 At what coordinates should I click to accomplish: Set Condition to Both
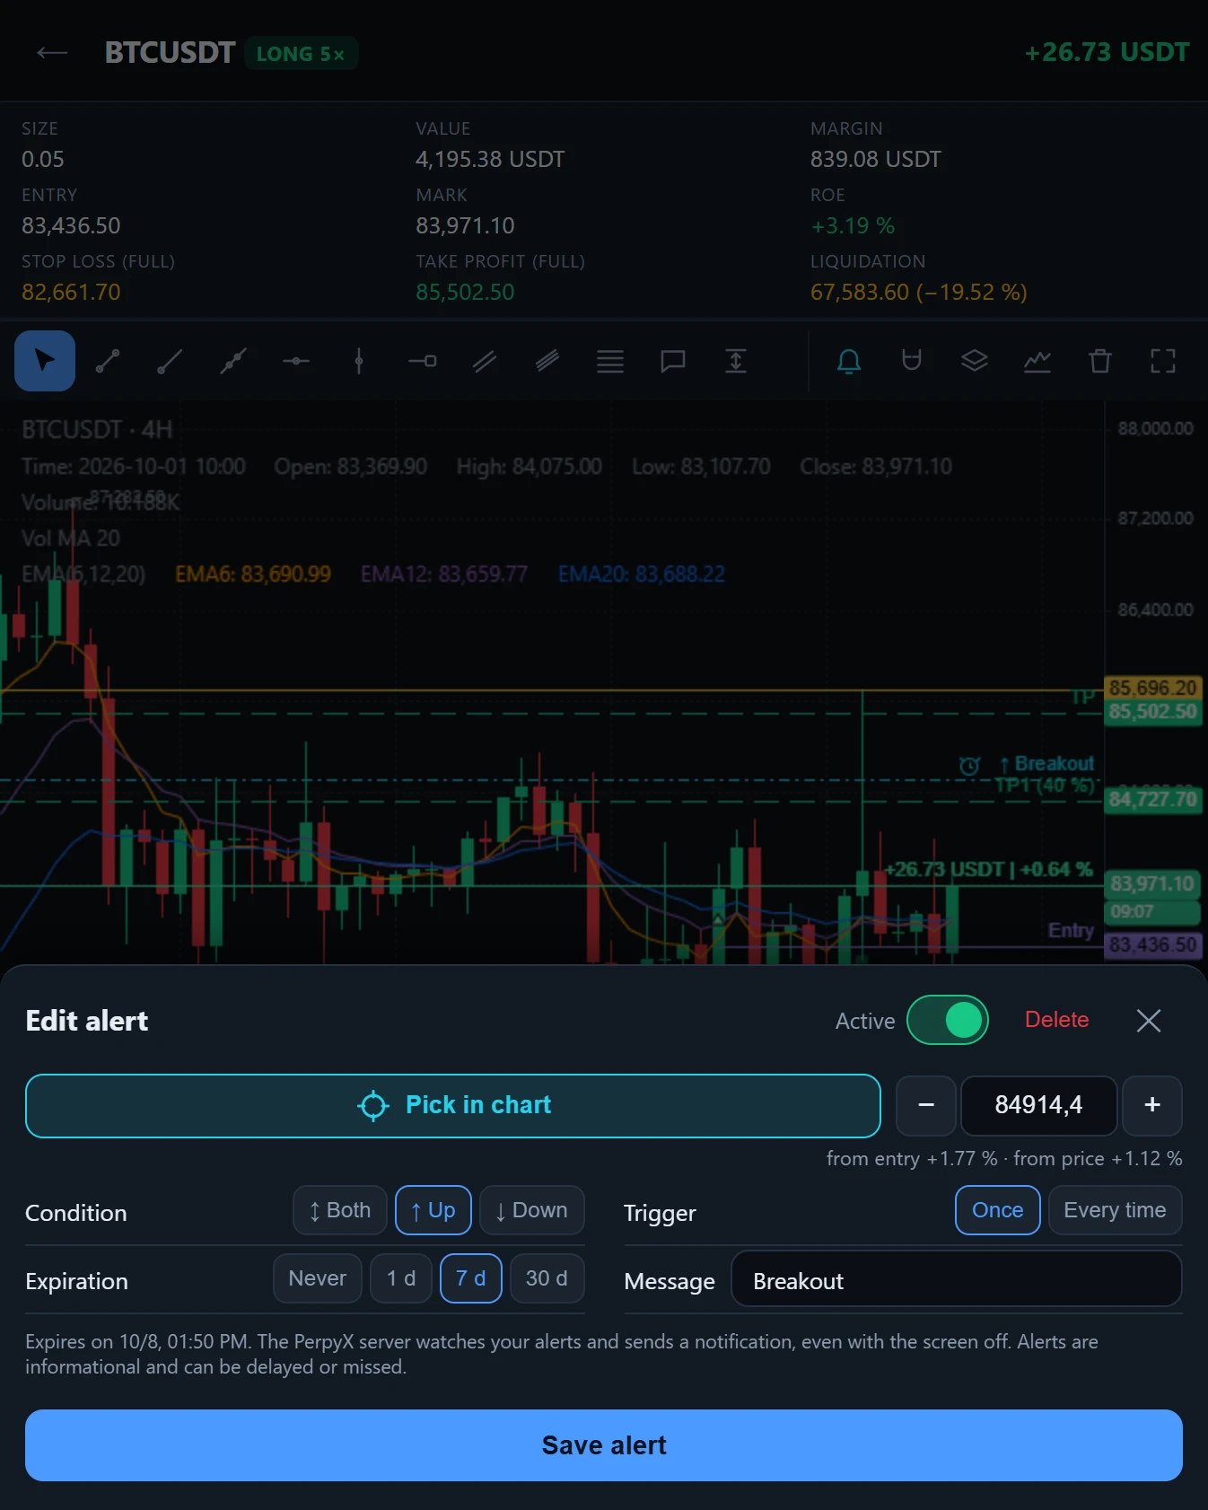(x=340, y=1210)
